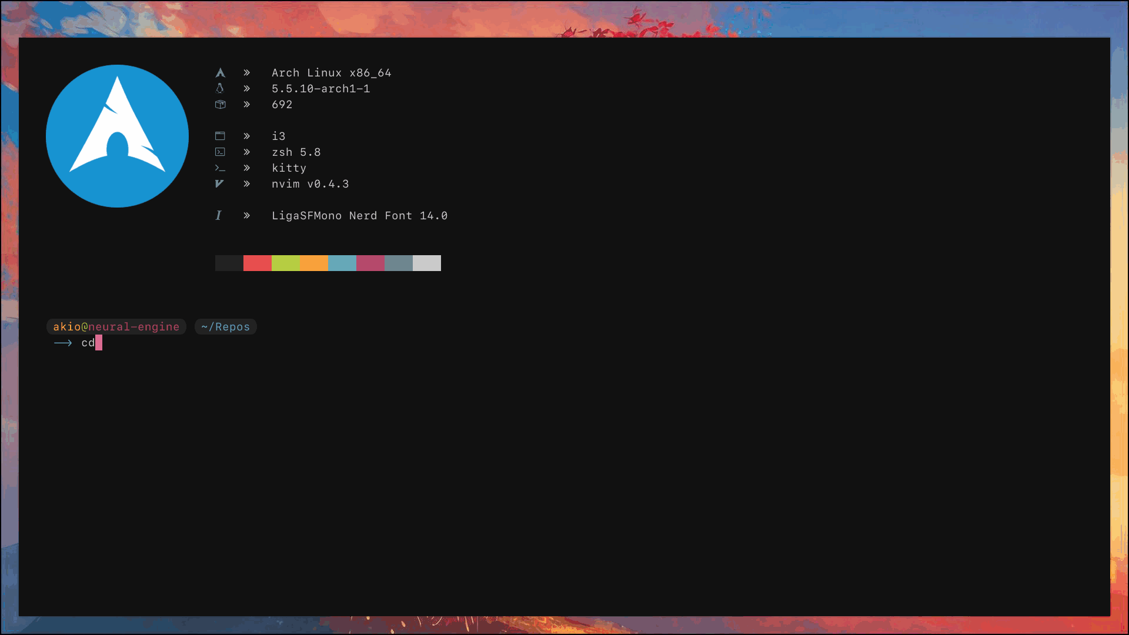This screenshot has width=1129, height=635.
Task: Click the Tux penguin kernel icon
Action: pos(220,88)
